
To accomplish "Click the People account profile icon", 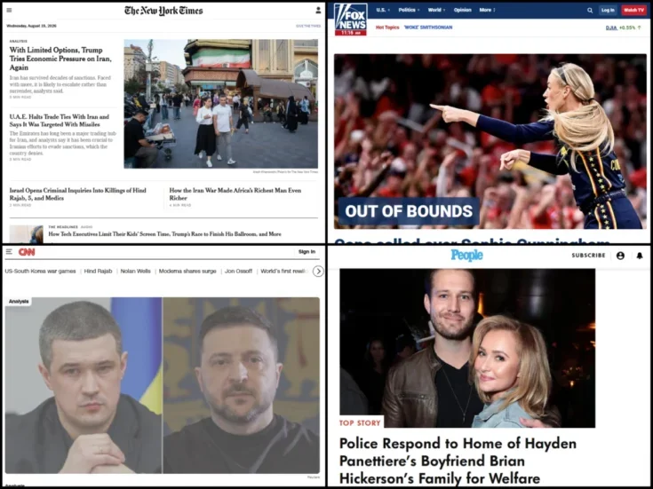I will 620,256.
